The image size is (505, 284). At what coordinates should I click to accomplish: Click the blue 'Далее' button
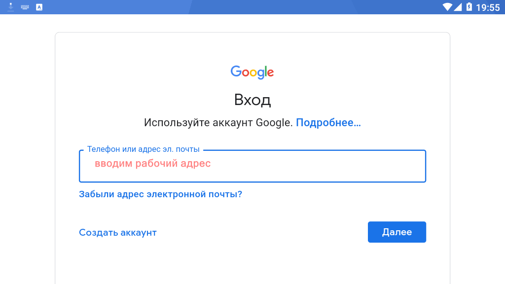tap(397, 232)
